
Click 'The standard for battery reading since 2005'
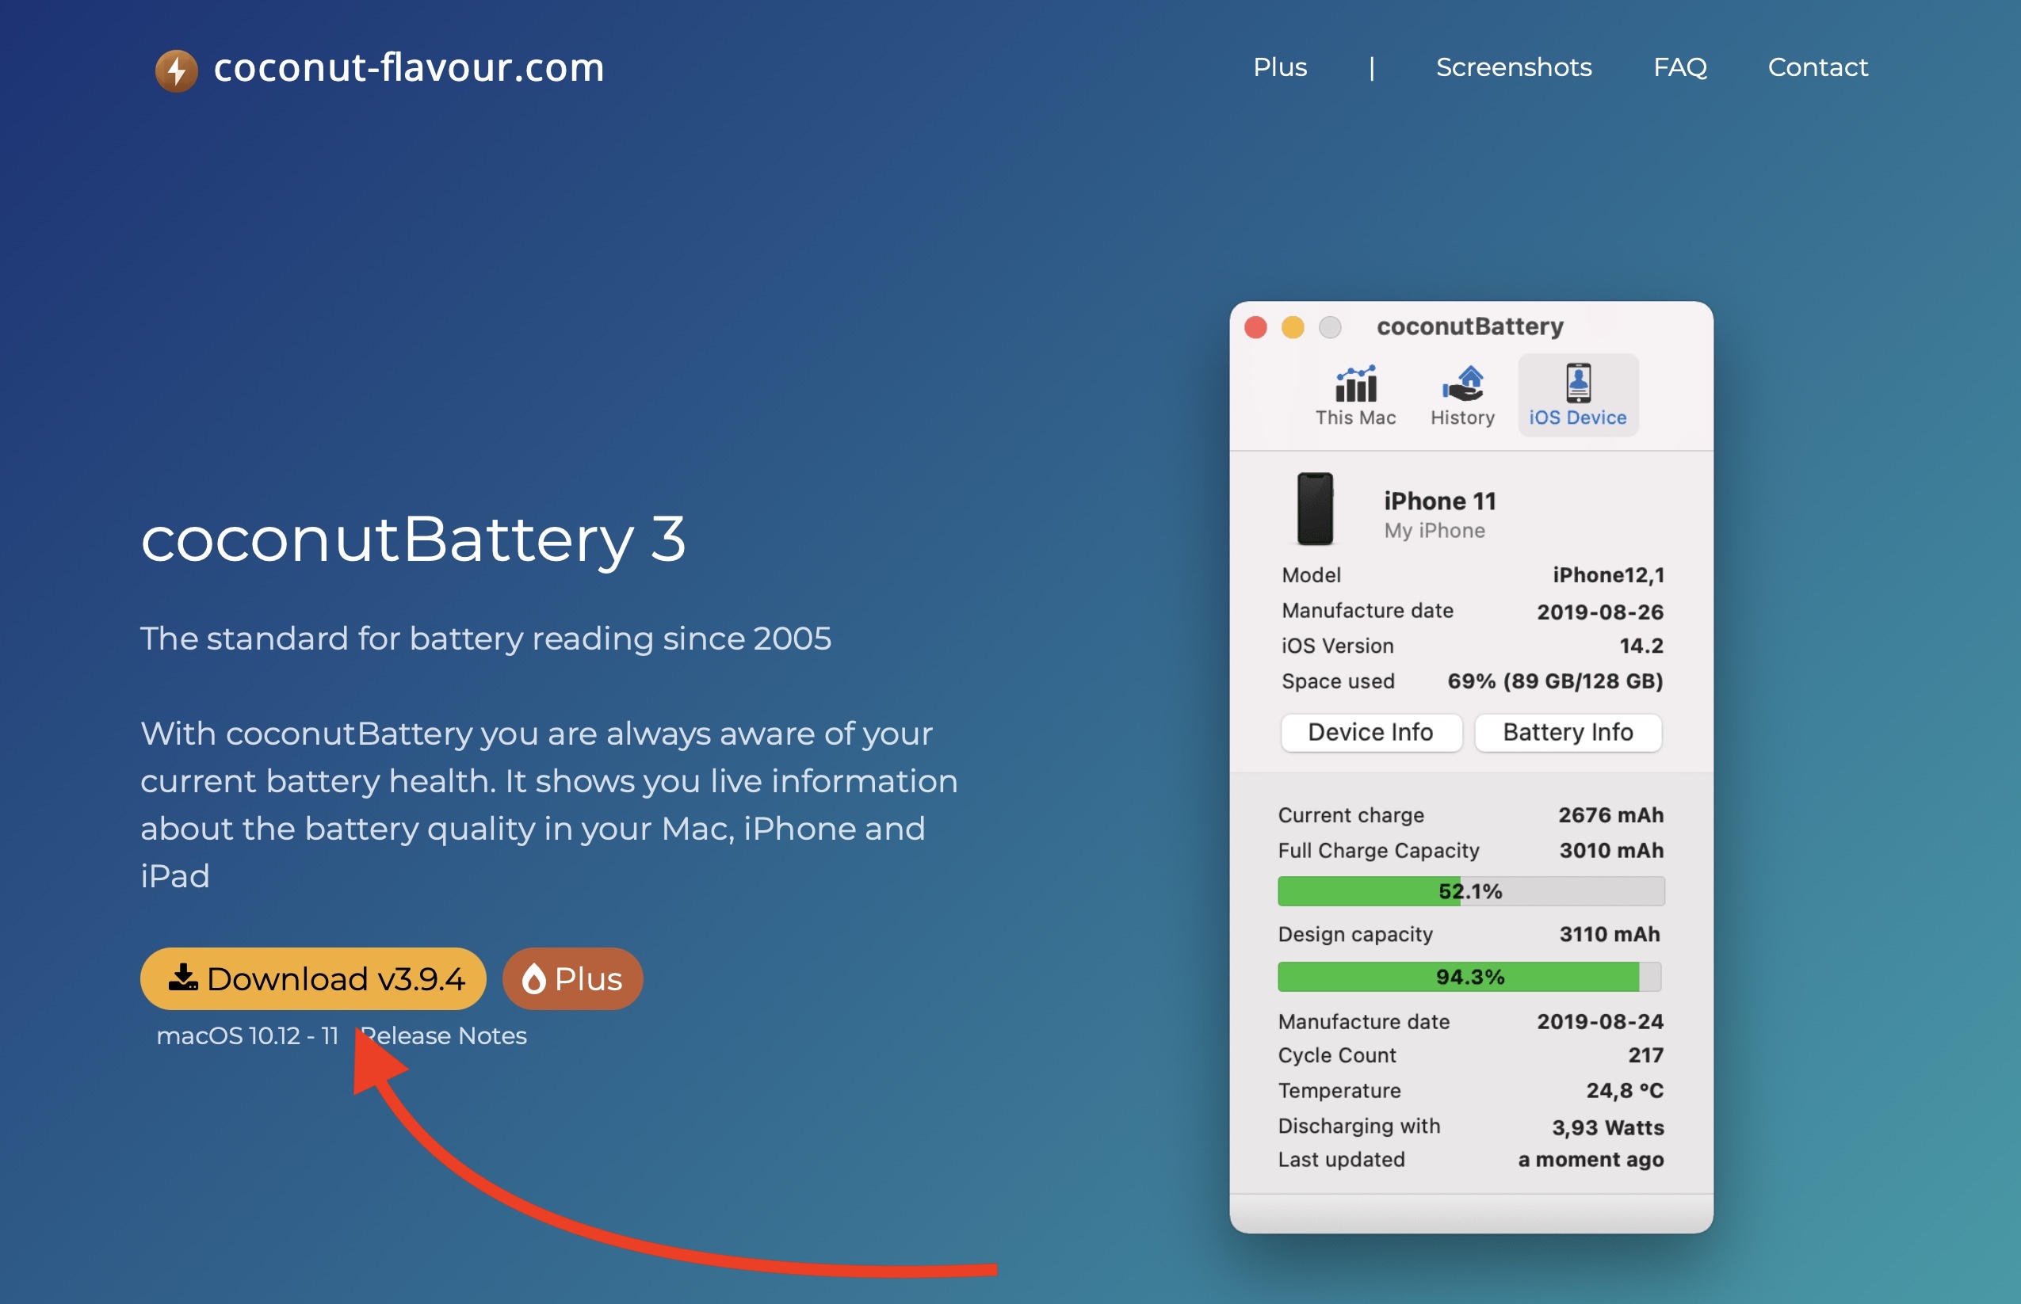[486, 639]
